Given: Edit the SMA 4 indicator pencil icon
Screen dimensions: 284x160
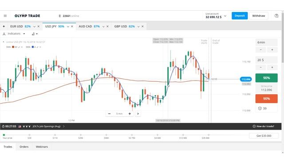Looking at the screenshot, I should (x=37, y=47).
